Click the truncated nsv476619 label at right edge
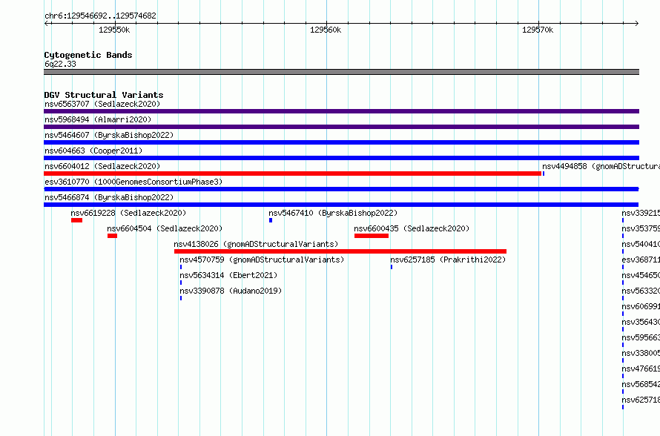This screenshot has height=436, width=660. pyautogui.click(x=641, y=369)
